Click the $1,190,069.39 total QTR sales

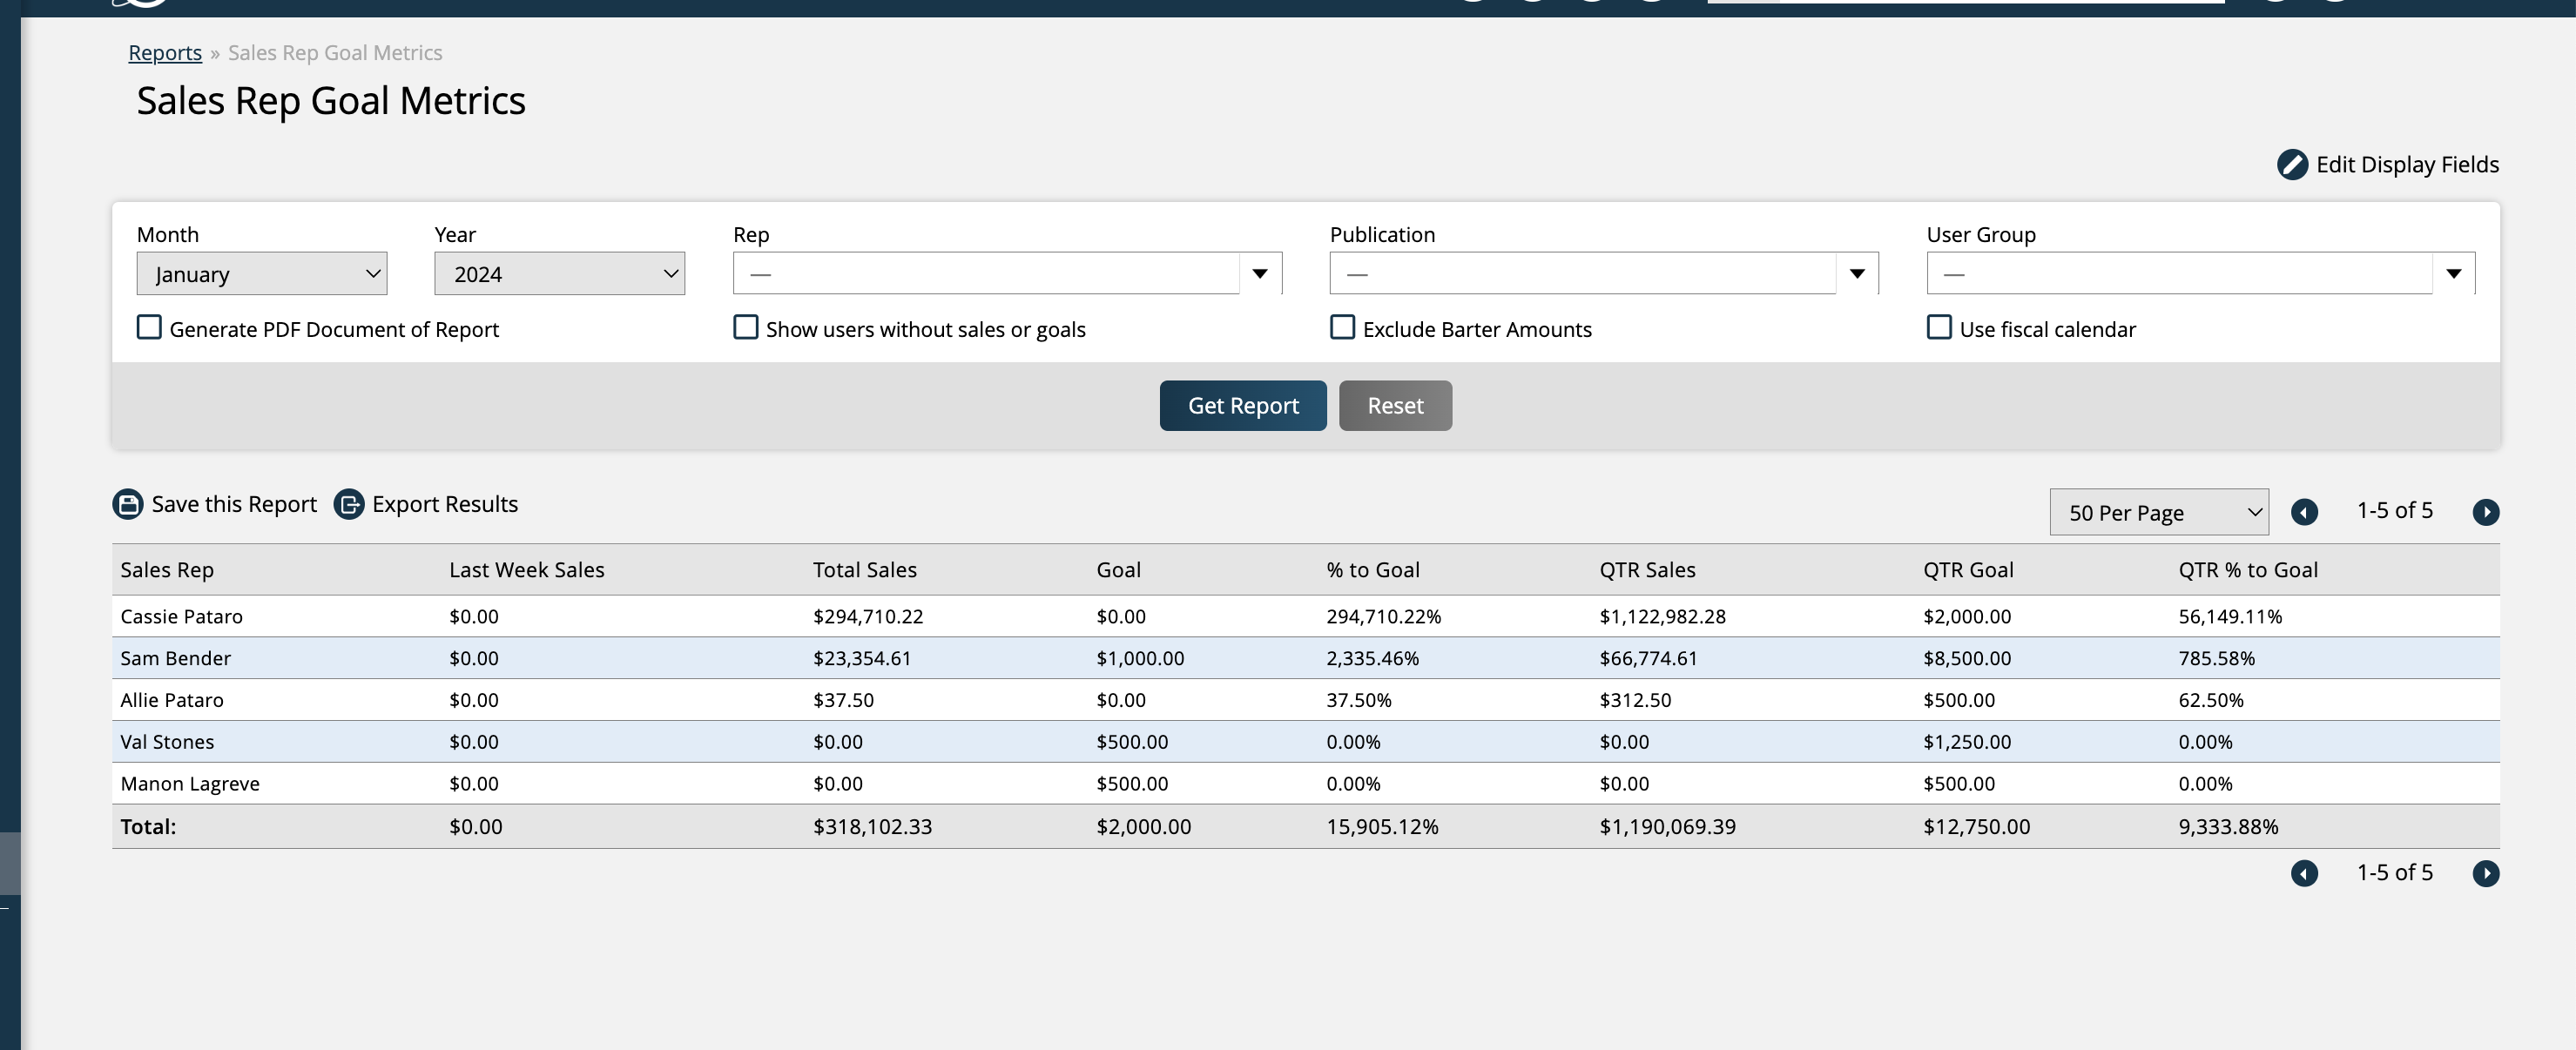point(1667,828)
